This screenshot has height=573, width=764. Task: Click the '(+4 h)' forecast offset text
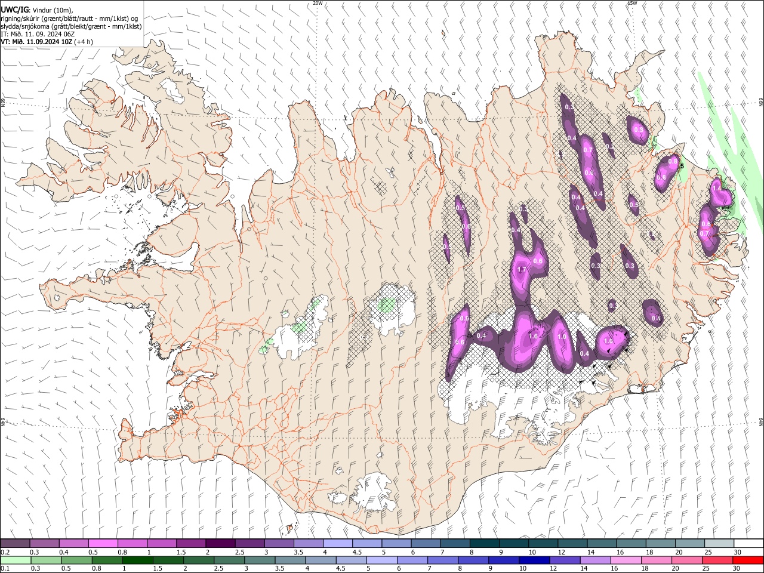click(84, 42)
